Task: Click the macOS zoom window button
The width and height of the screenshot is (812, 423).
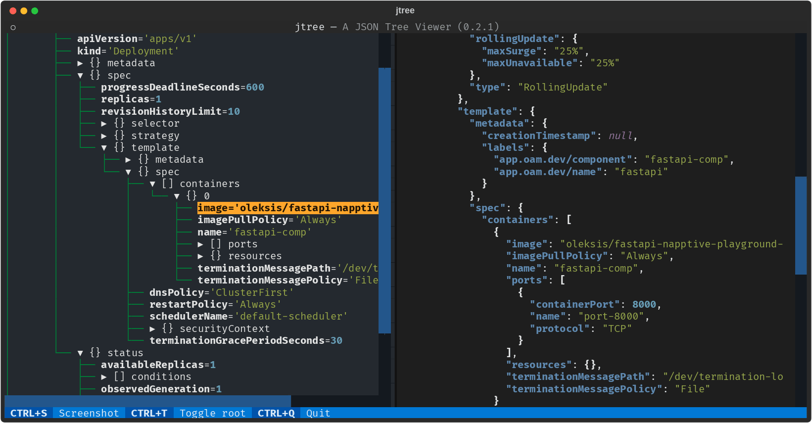Action: (35, 11)
